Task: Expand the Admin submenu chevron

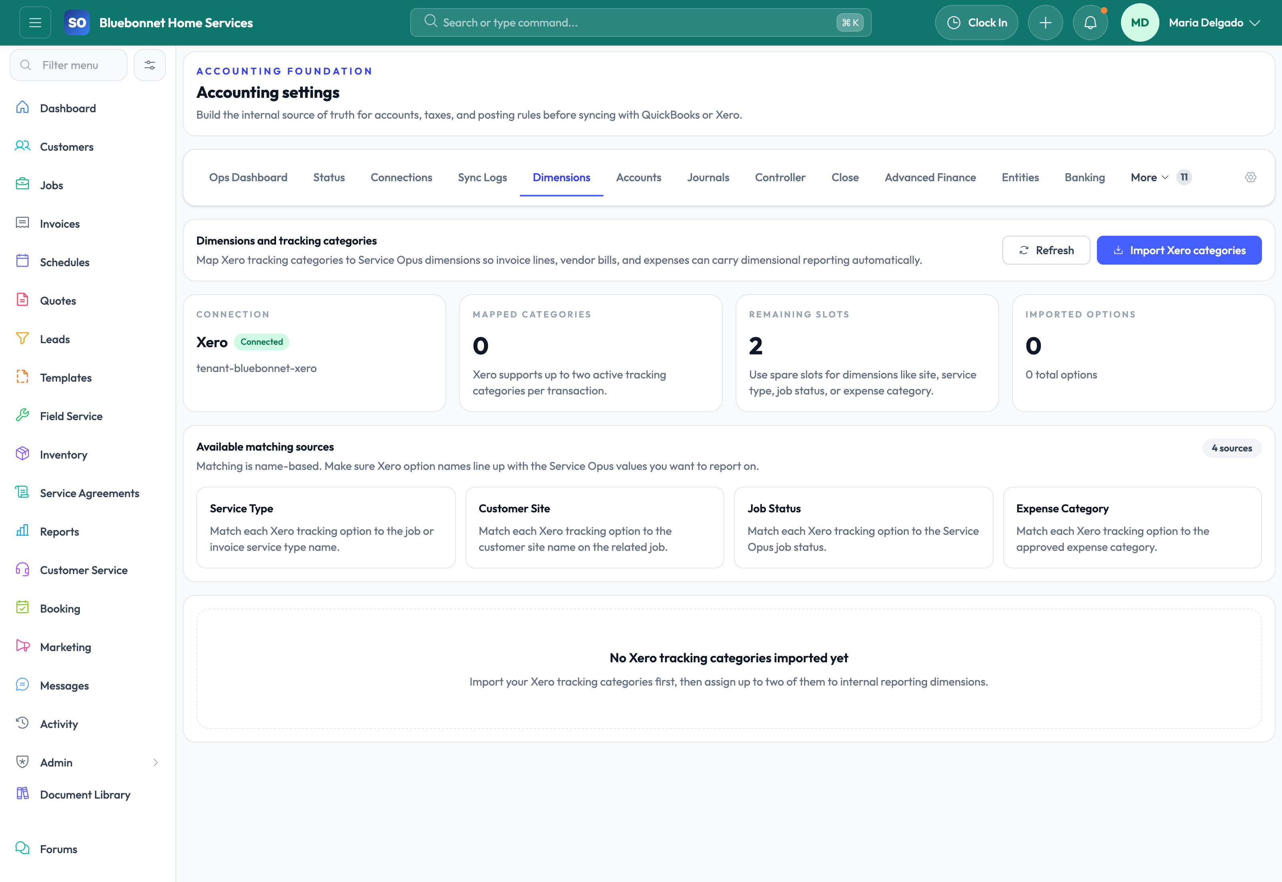Action: pyautogui.click(x=155, y=763)
